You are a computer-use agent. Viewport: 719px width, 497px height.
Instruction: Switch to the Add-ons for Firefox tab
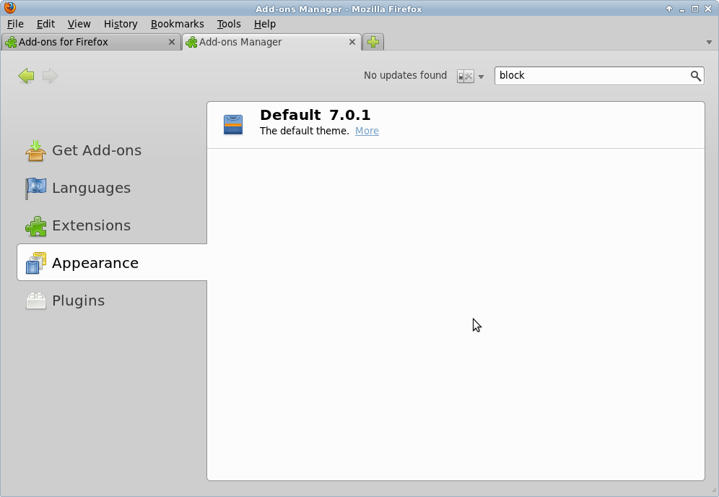coord(91,42)
